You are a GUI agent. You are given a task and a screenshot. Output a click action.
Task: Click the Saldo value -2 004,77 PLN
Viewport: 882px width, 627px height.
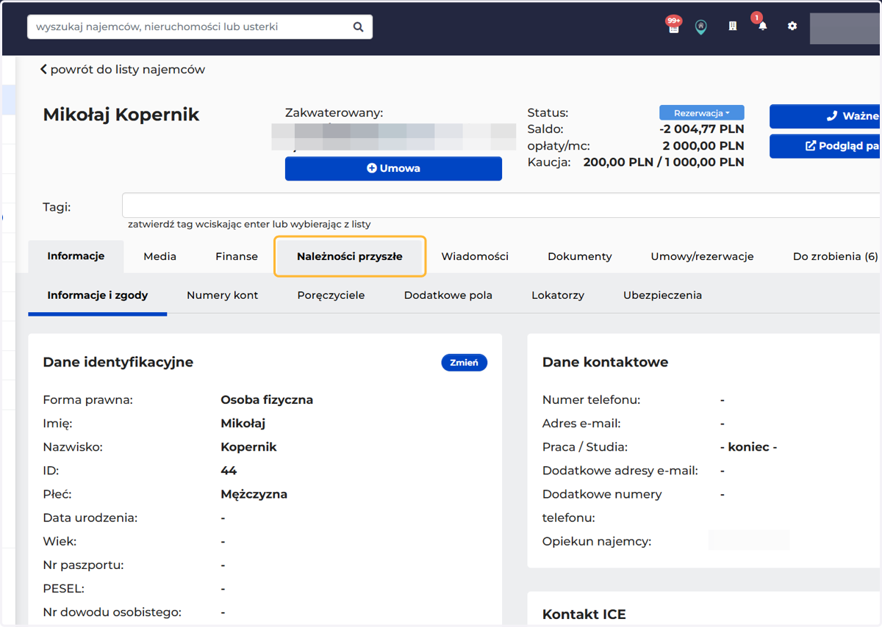(x=702, y=129)
